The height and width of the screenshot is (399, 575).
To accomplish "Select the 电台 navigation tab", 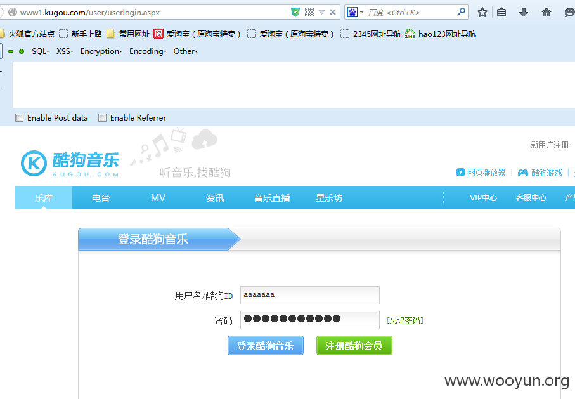I will [101, 198].
